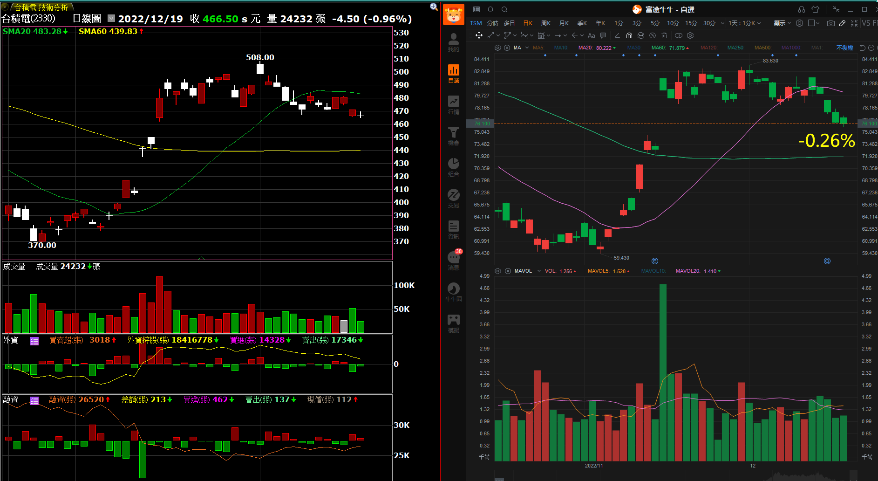The height and width of the screenshot is (481, 878).
Task: Open customer service headset icon
Action: point(802,9)
